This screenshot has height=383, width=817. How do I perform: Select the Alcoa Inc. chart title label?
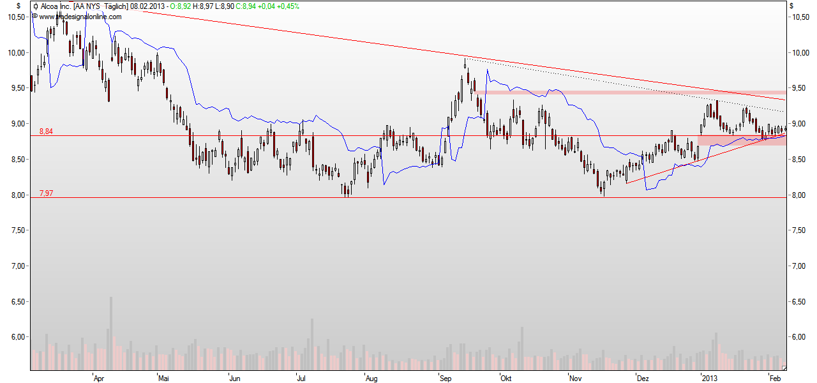point(56,6)
